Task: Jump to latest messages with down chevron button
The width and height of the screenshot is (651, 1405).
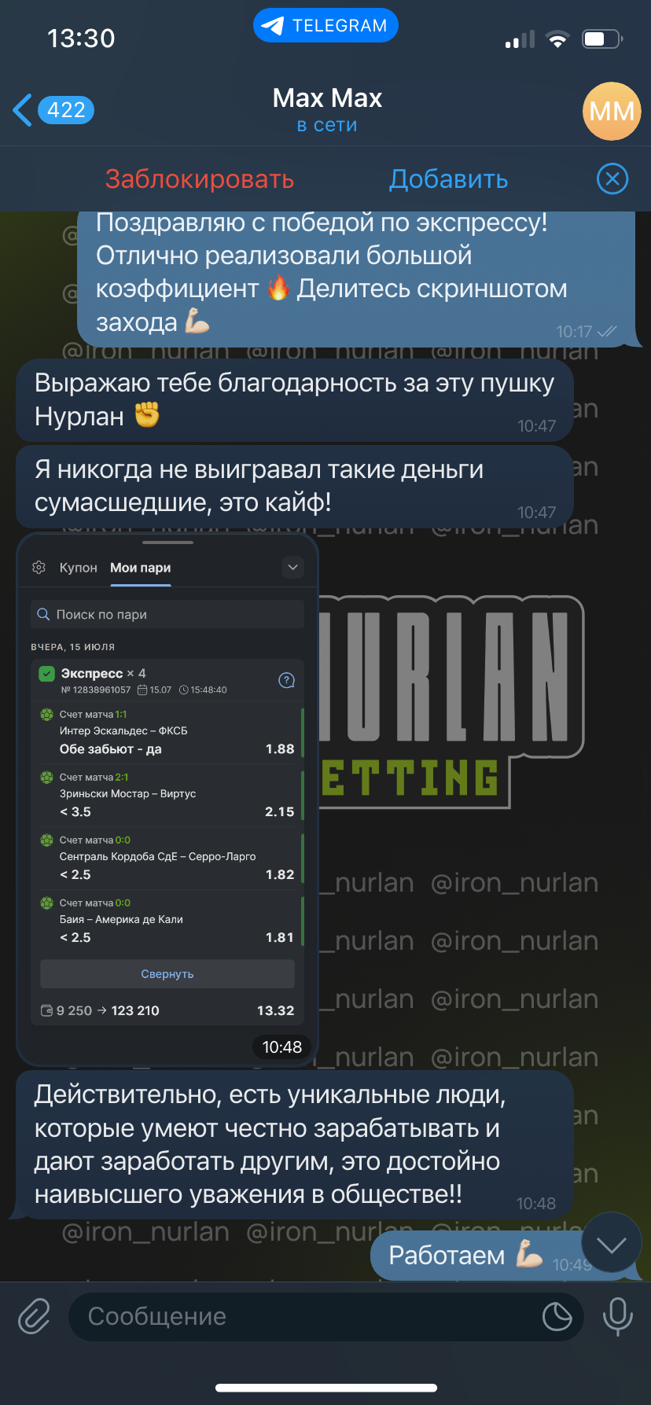Action: (x=612, y=1243)
